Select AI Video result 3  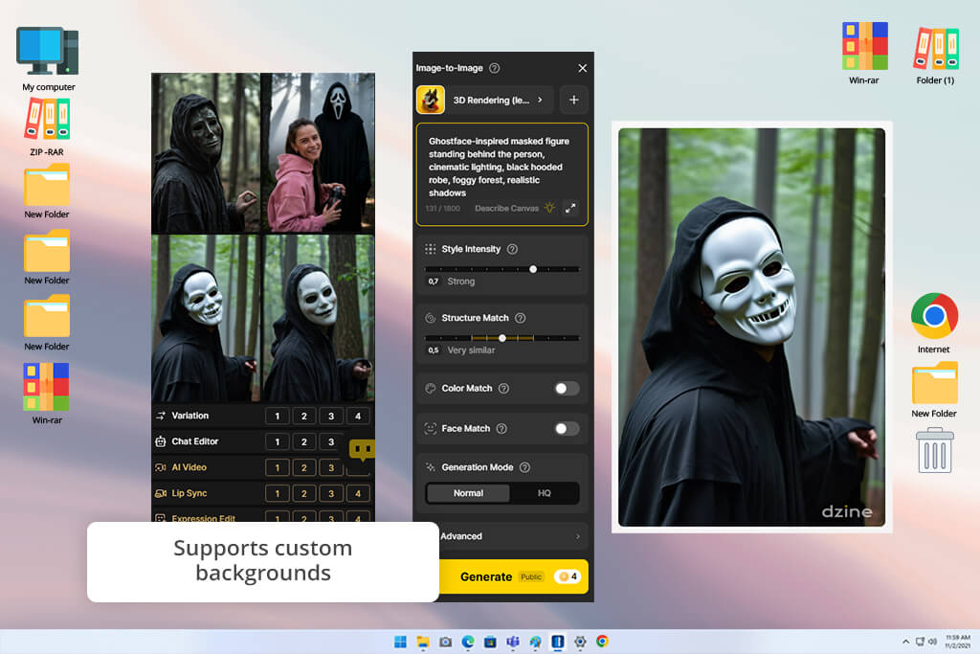tap(331, 467)
